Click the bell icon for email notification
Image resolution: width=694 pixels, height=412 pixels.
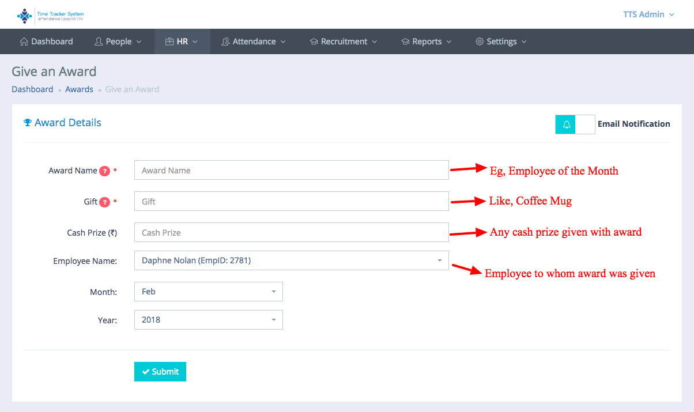click(x=566, y=124)
